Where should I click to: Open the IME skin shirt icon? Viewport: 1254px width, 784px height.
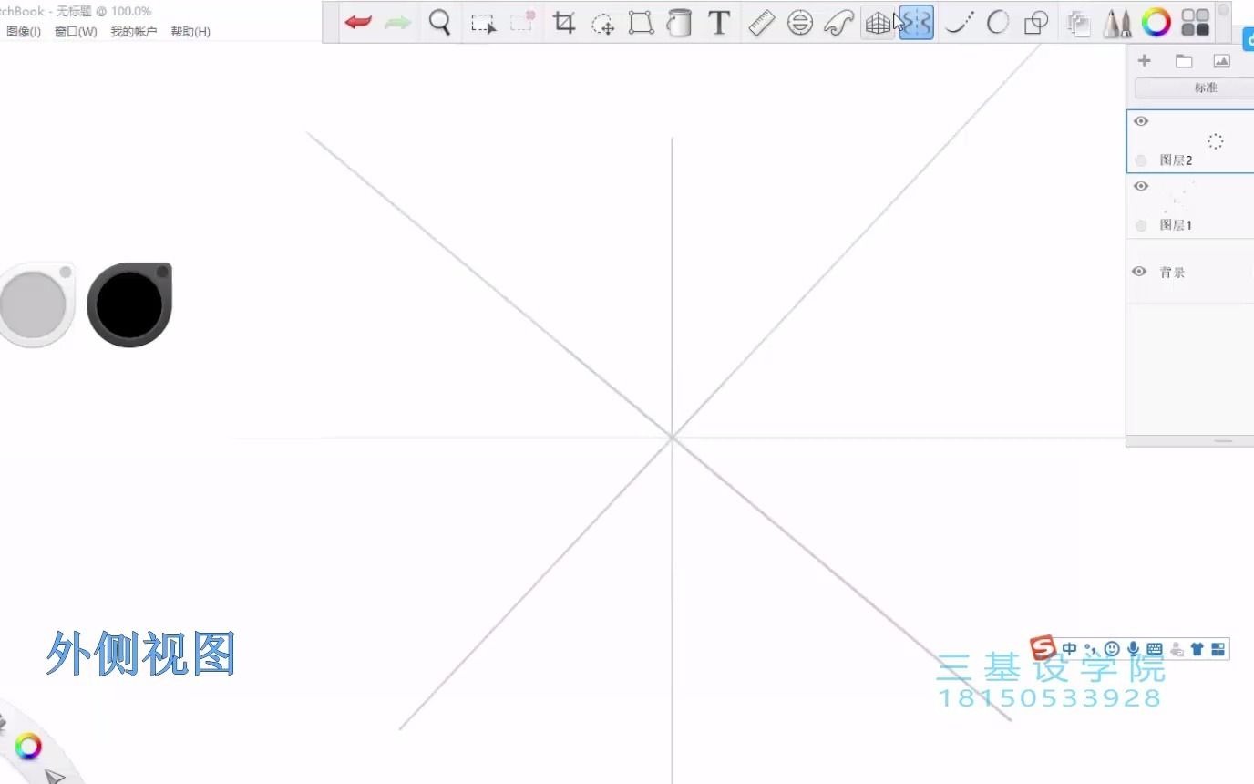(x=1197, y=649)
